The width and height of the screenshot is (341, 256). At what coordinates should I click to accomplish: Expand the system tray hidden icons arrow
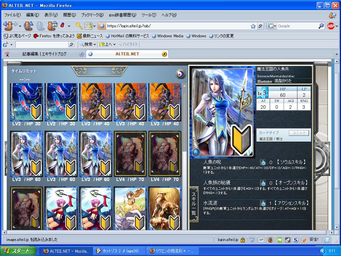coord(322,251)
